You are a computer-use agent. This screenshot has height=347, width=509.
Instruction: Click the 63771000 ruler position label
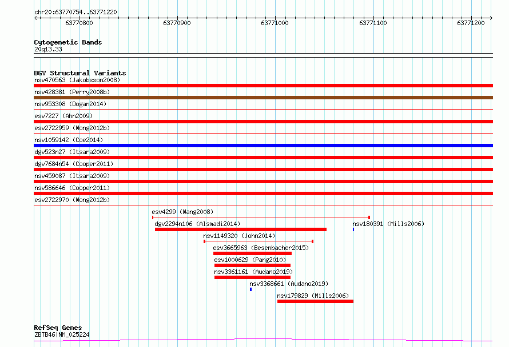tap(275, 23)
